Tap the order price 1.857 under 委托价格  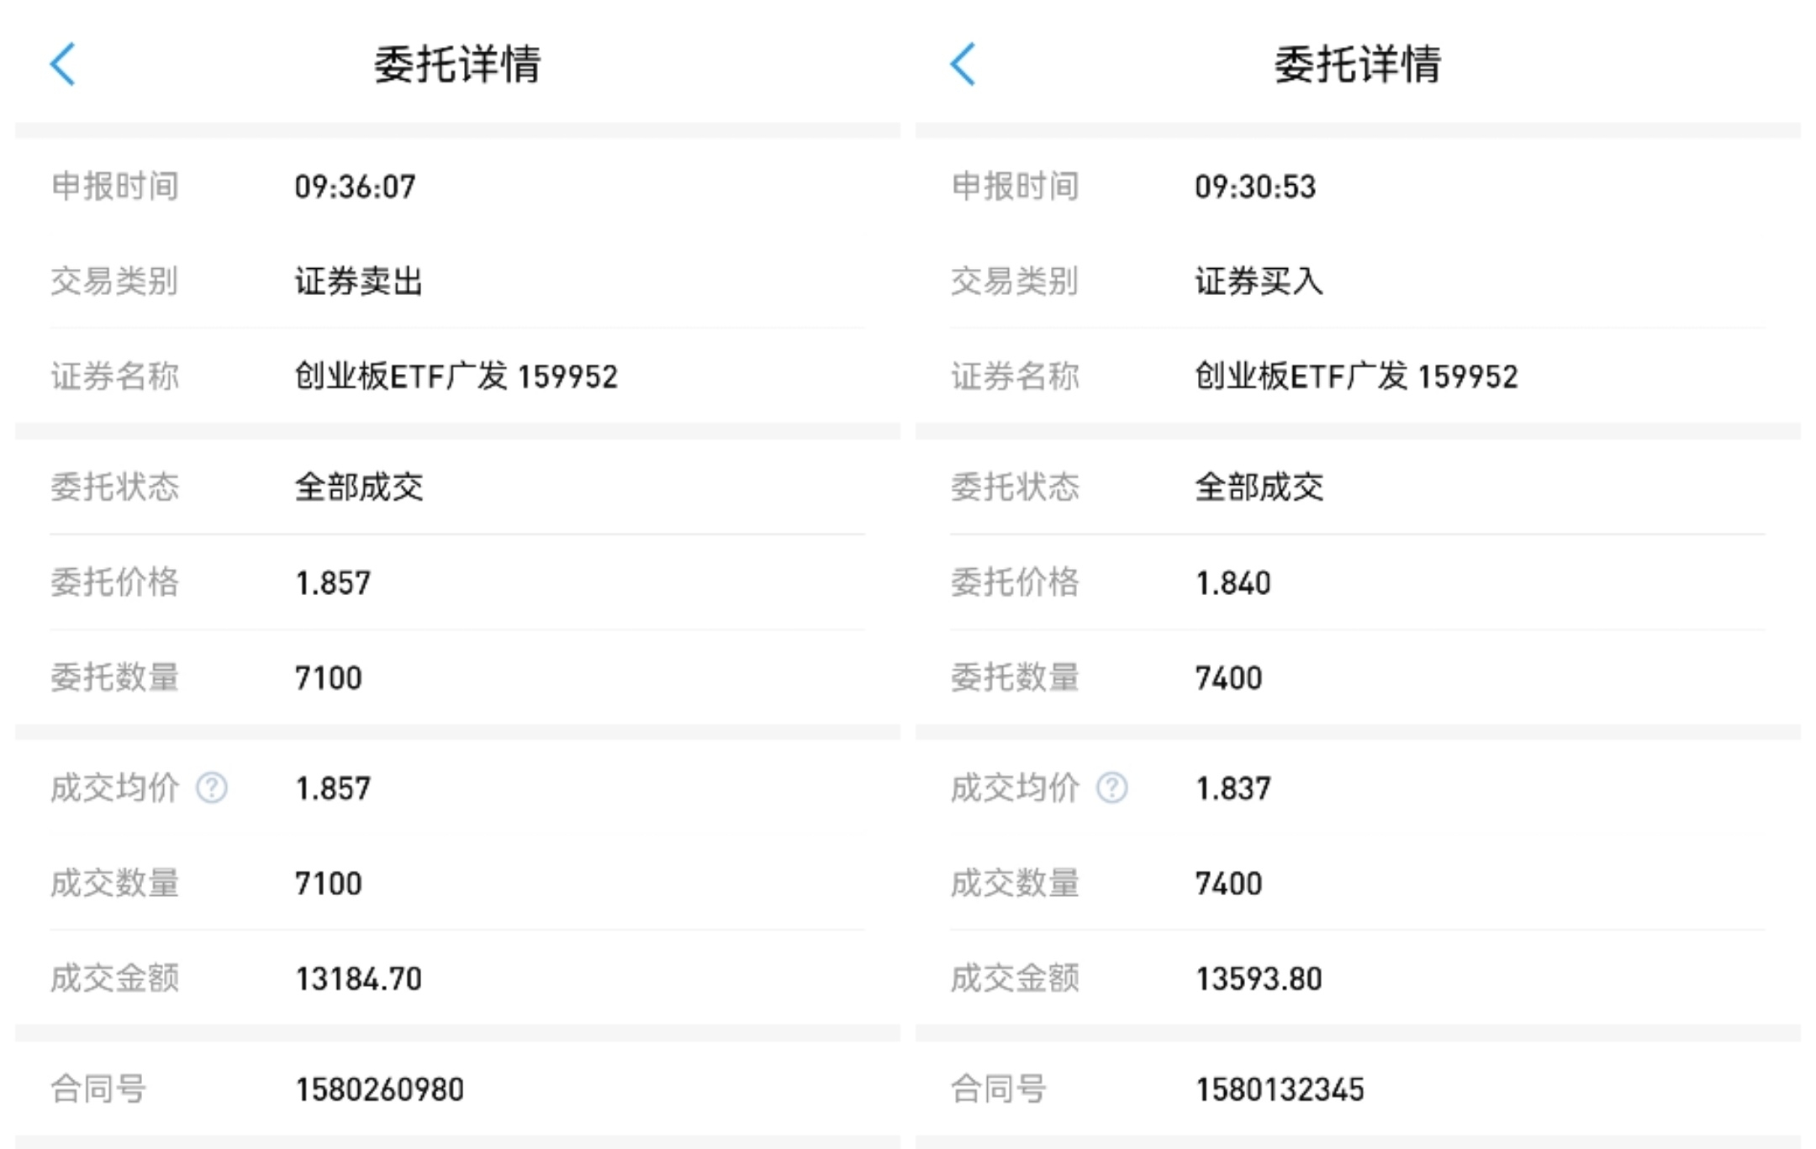[x=333, y=583]
